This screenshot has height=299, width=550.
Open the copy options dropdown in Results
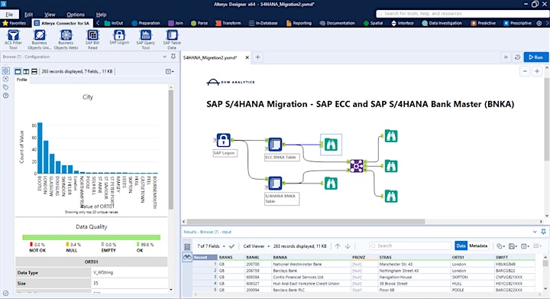[500, 246]
